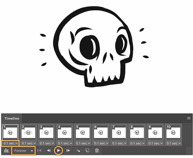Duplicate the selected frame
This screenshot has width=193, height=158.
pos(87,151)
